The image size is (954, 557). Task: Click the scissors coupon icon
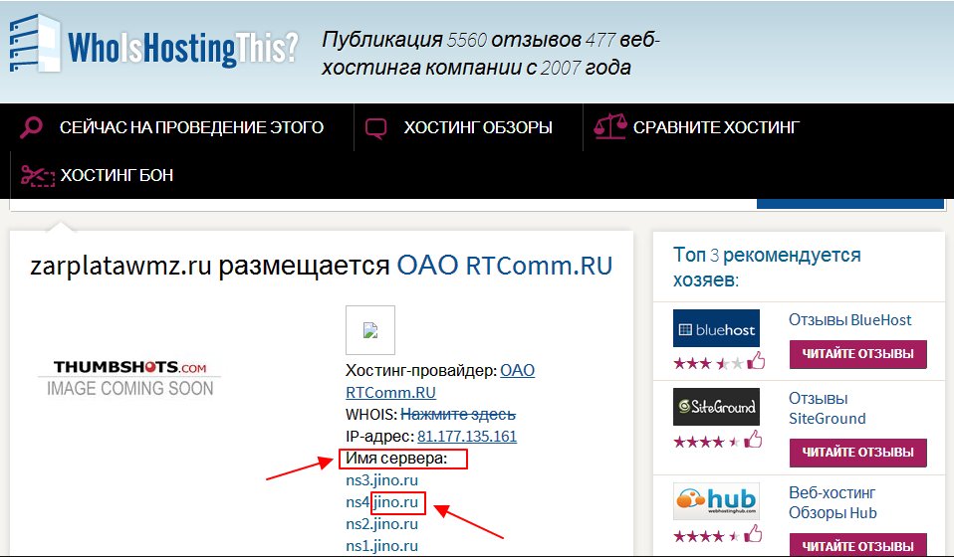(38, 175)
